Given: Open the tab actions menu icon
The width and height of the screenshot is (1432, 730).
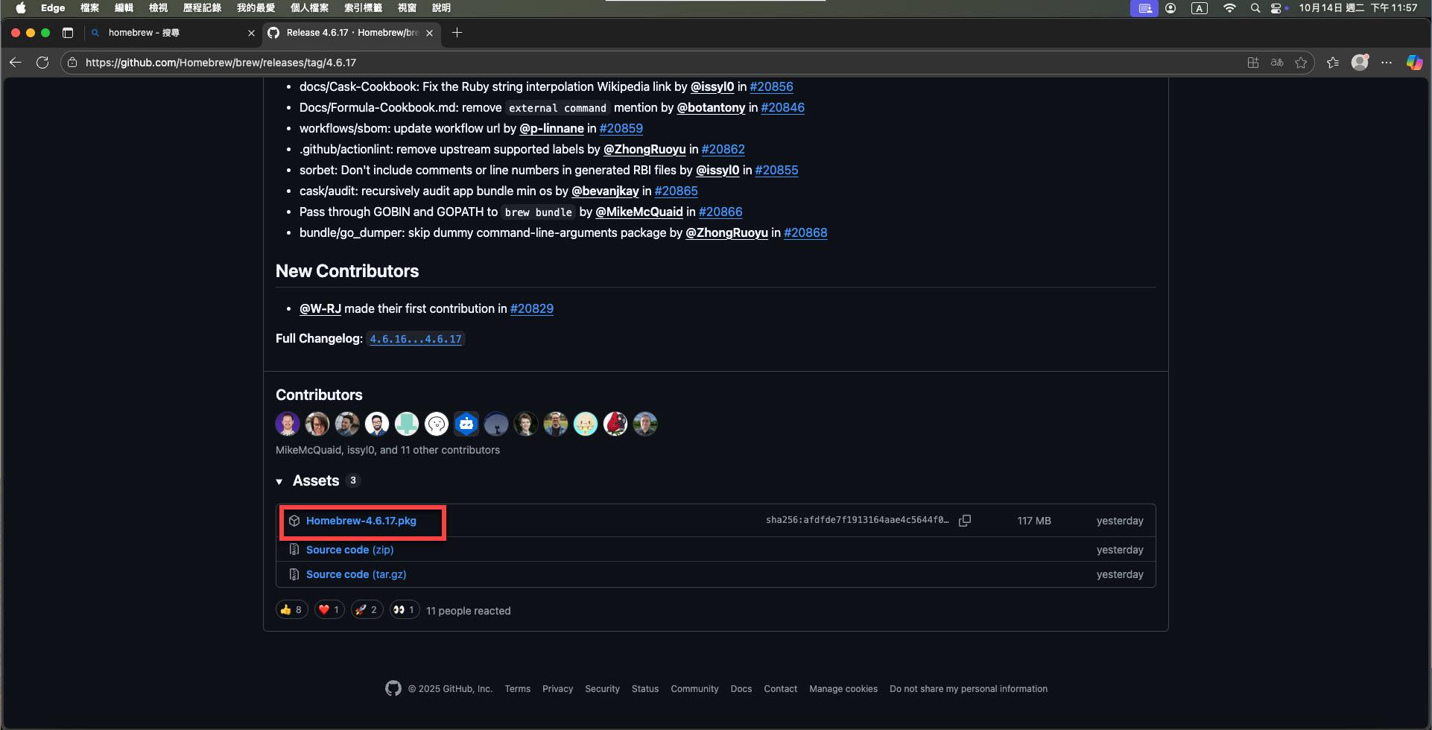Looking at the screenshot, I should pos(68,33).
